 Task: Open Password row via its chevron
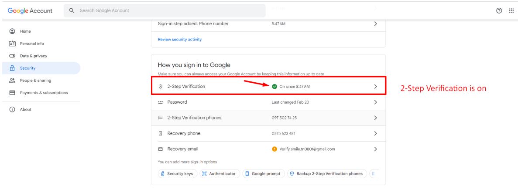pos(375,102)
